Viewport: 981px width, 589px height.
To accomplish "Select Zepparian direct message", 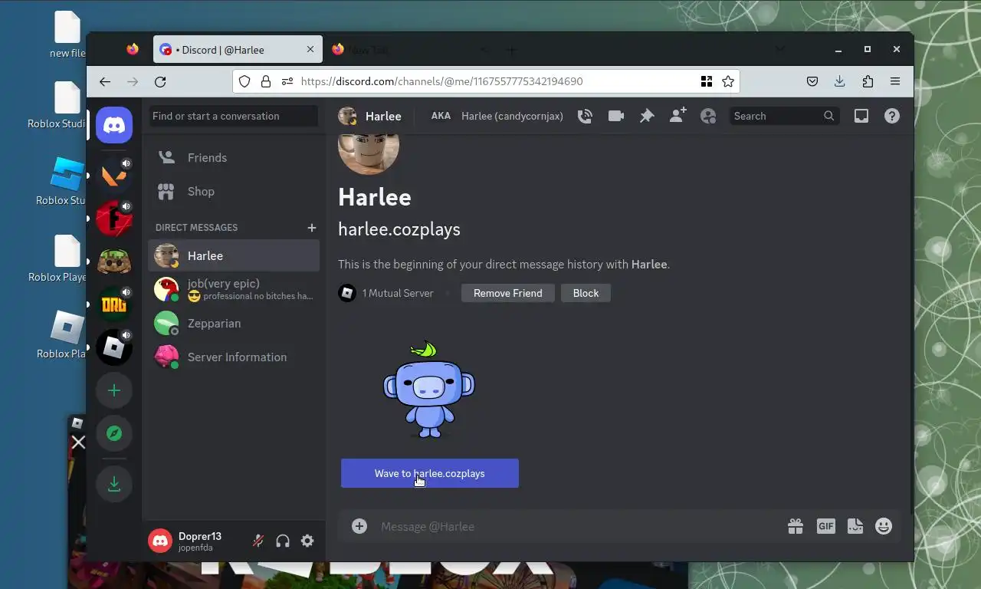I will 234,323.
